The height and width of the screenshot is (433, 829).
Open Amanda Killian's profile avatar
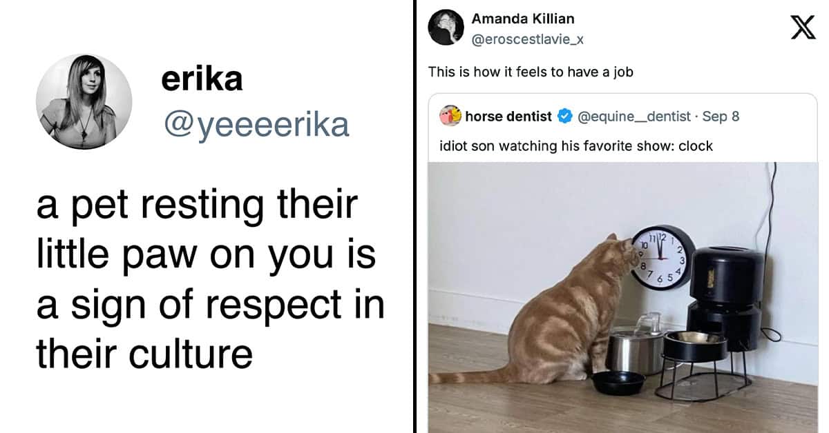tap(446, 28)
